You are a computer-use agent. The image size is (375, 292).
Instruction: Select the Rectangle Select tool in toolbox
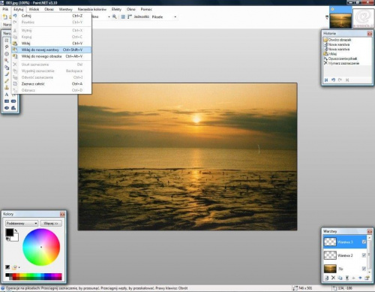7,41
